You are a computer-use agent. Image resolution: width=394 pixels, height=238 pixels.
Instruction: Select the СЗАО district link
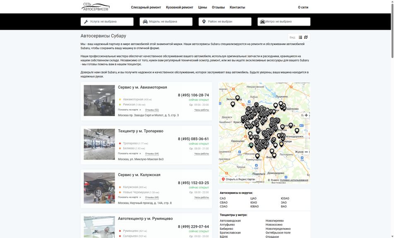coord(223,207)
